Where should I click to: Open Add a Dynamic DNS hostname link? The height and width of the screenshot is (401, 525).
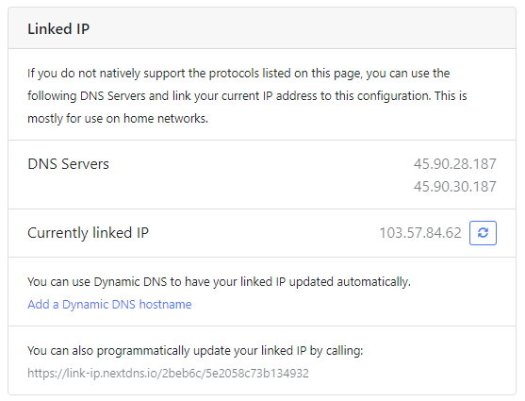click(x=109, y=305)
